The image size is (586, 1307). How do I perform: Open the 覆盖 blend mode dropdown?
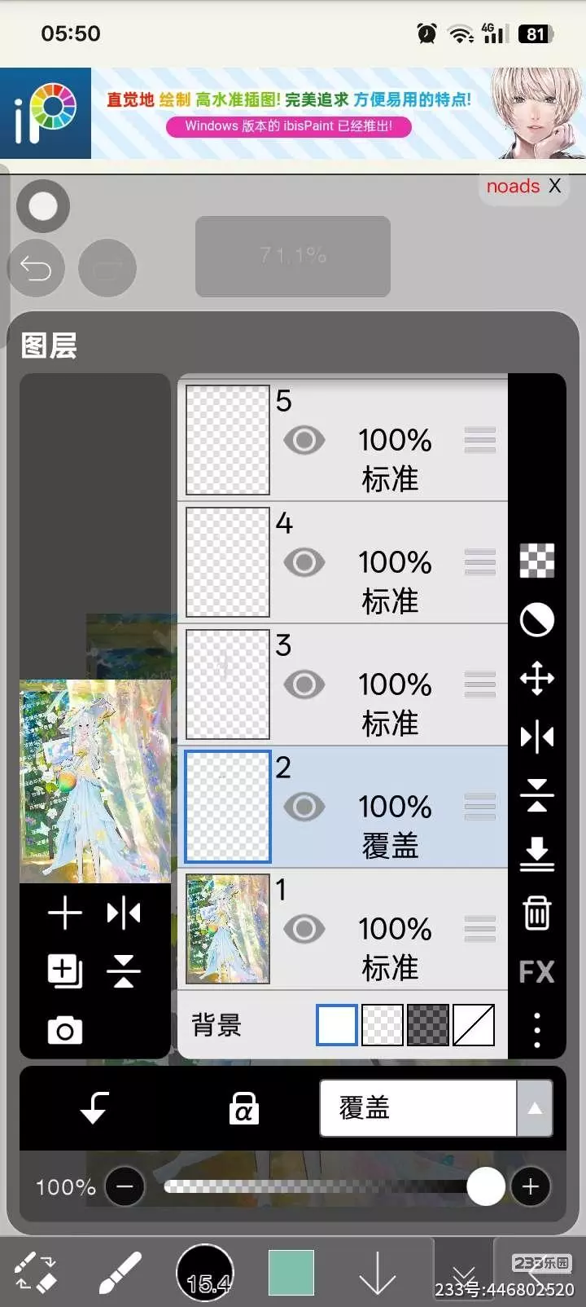pos(418,1108)
